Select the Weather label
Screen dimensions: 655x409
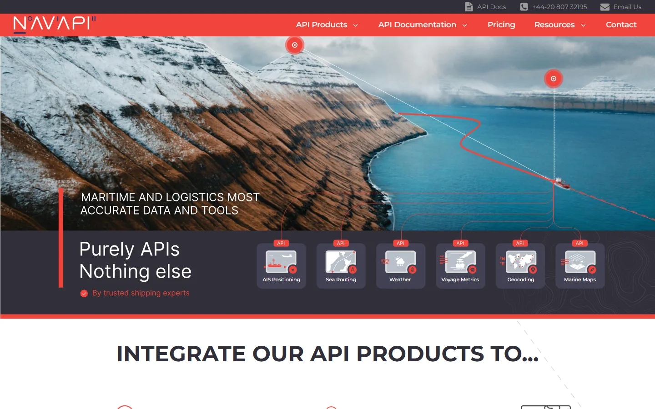click(x=400, y=279)
